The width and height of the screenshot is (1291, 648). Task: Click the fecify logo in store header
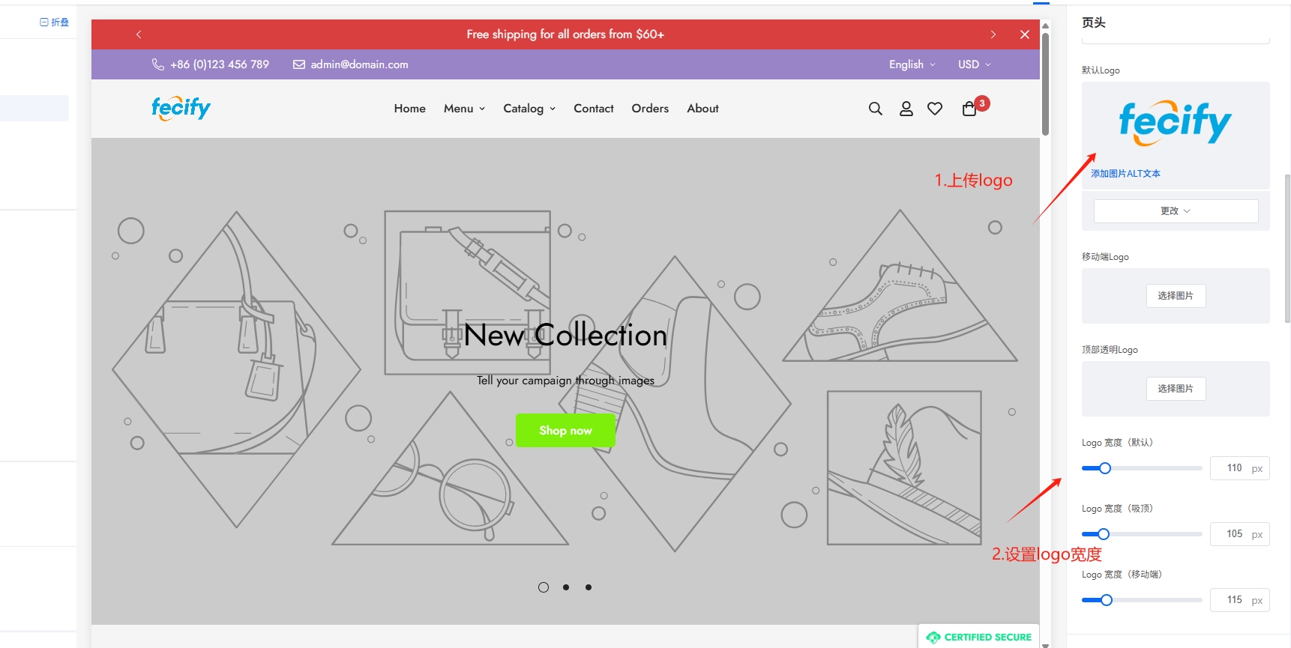(181, 108)
